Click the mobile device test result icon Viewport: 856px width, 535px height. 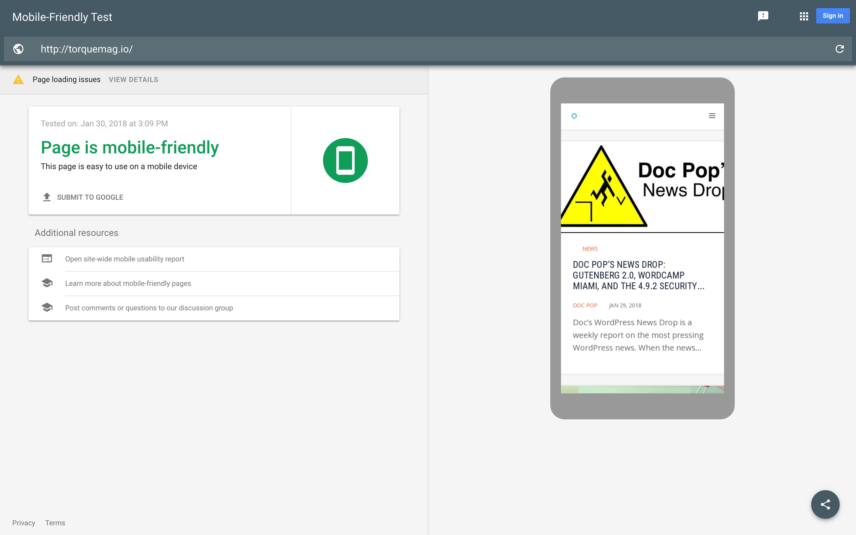(x=345, y=160)
